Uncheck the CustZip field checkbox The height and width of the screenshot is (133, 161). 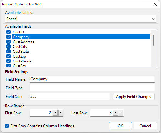[x=8, y=56]
